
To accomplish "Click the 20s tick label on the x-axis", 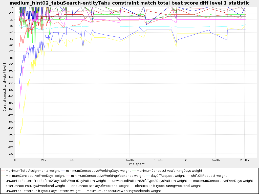I will coord(43,160).
